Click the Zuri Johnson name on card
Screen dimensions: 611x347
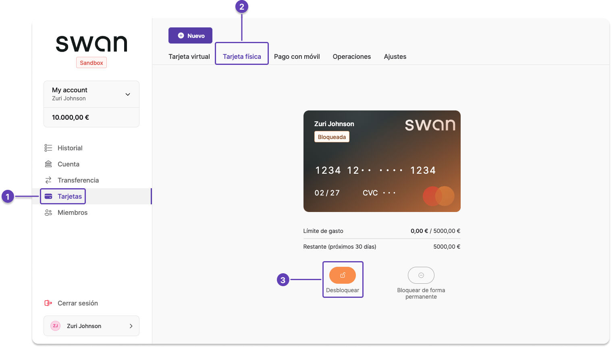[334, 124]
